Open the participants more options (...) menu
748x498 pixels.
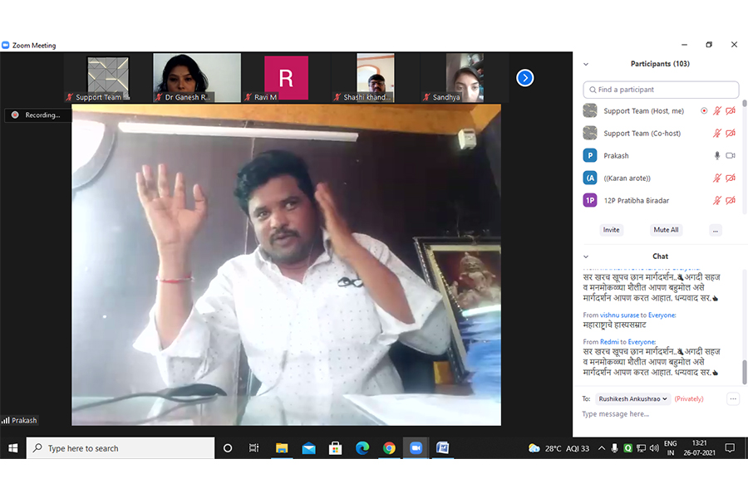(716, 230)
